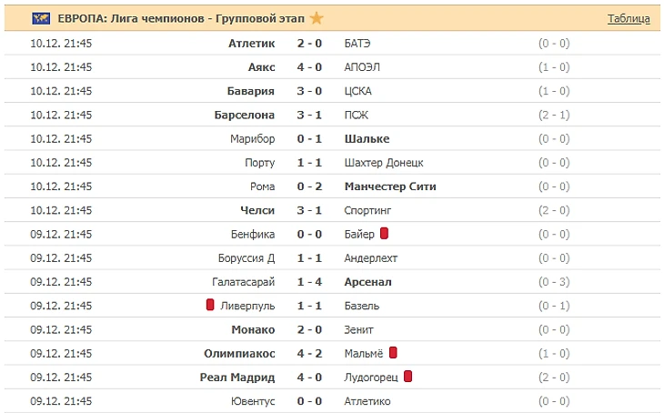Click the Europe flag icon in header

pyautogui.click(x=42, y=18)
